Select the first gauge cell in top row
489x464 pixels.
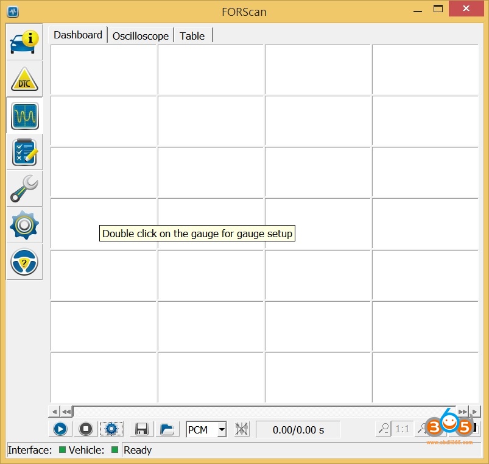click(x=104, y=70)
